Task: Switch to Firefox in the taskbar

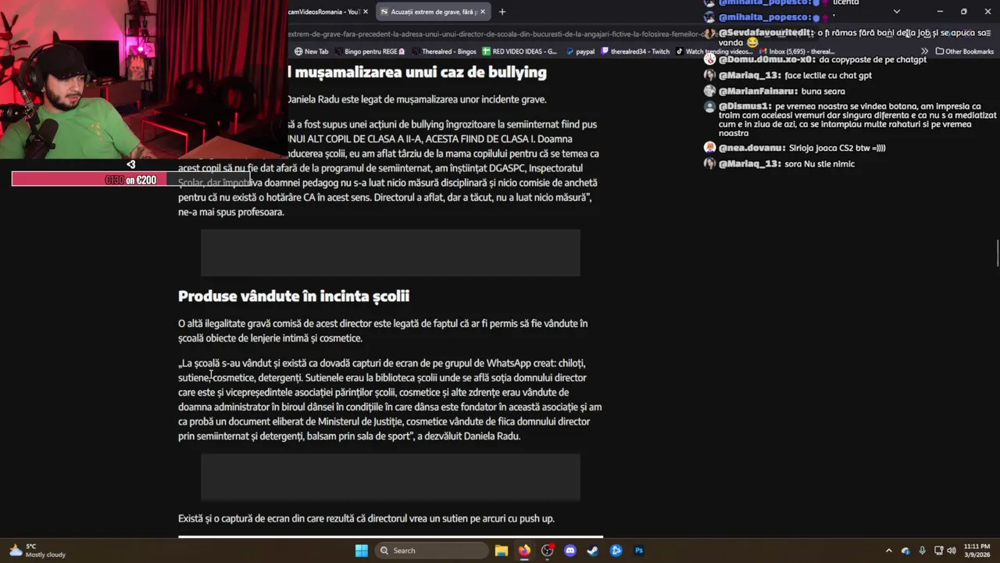Action: pos(524,550)
